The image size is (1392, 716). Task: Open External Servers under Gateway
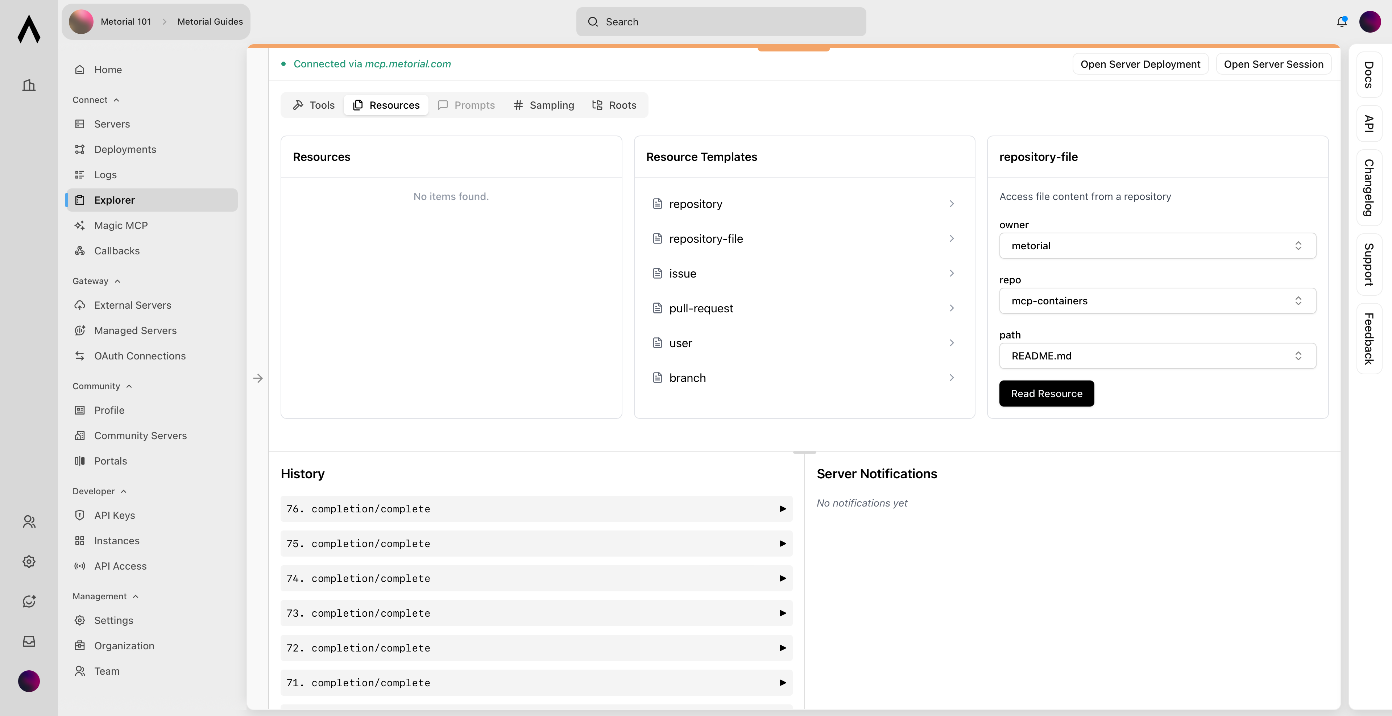point(132,304)
